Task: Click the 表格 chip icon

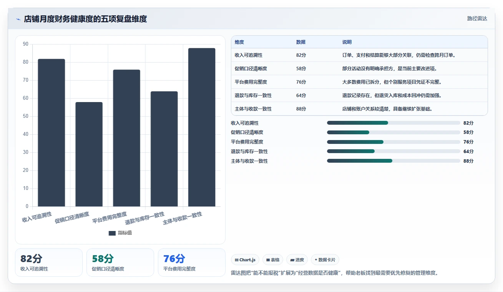Action: 268,260
